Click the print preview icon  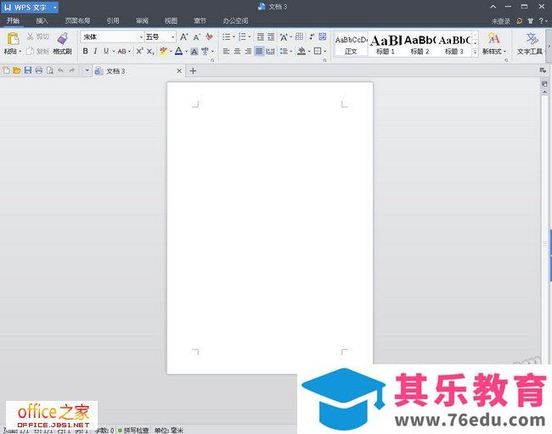[49, 70]
